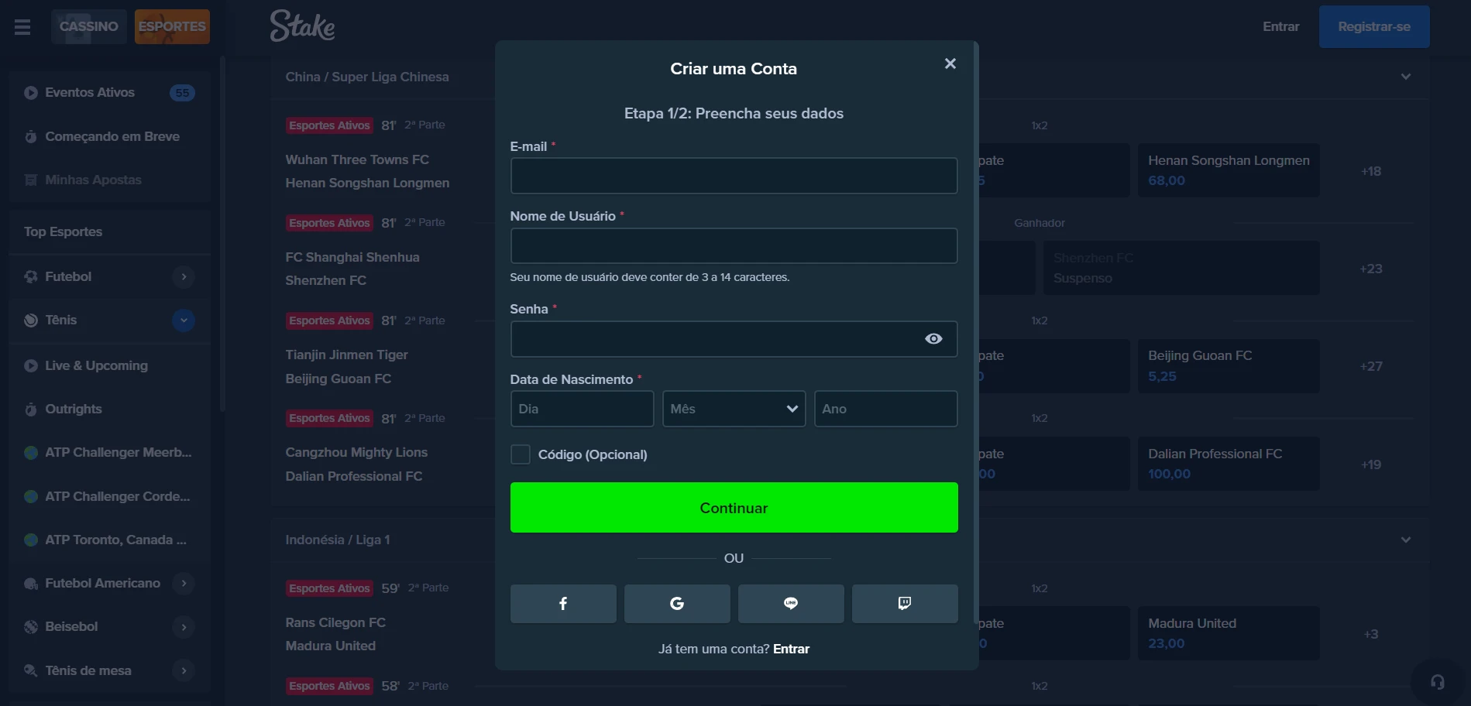
Task: Click the green Continuar button
Action: (734, 508)
